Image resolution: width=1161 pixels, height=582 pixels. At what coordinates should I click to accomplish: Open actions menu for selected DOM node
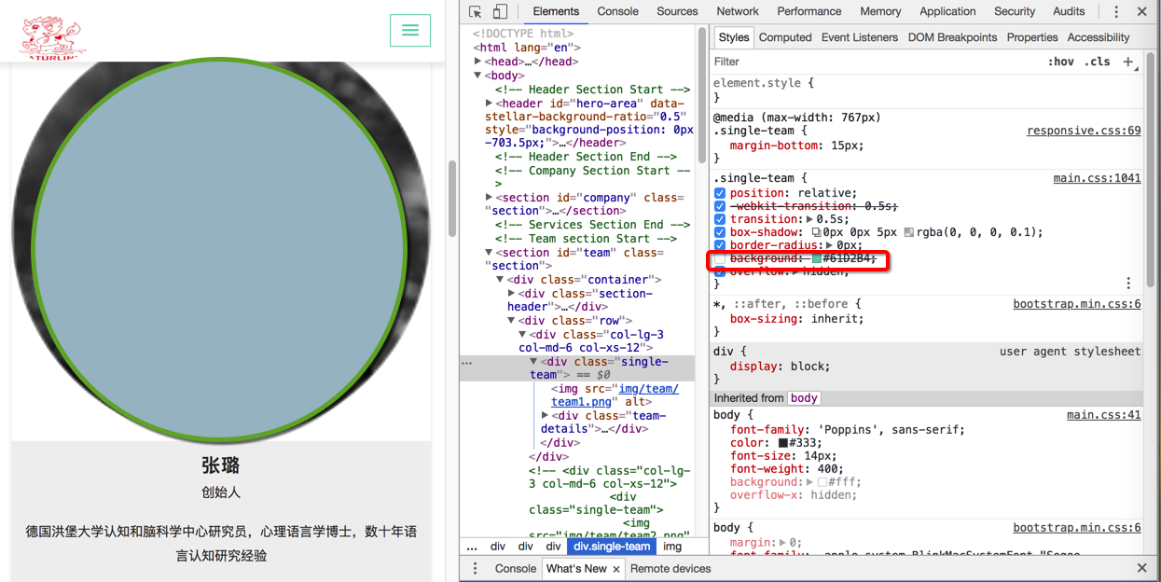point(467,363)
